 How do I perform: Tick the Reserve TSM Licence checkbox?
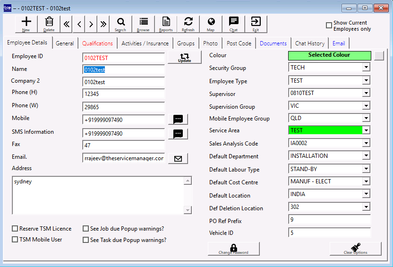point(15,229)
